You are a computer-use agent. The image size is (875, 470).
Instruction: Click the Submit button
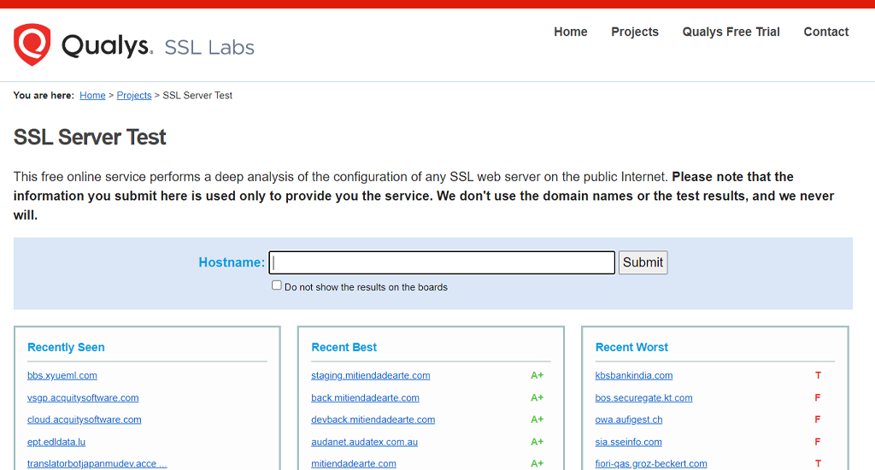click(x=643, y=262)
